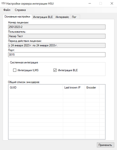Image resolution: width=117 pixels, height=150 pixels.
Task: Select the Основные настройки tab
Action: click(x=17, y=17)
